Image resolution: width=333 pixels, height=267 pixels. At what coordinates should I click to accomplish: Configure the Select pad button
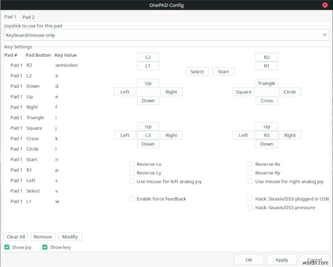(197, 72)
